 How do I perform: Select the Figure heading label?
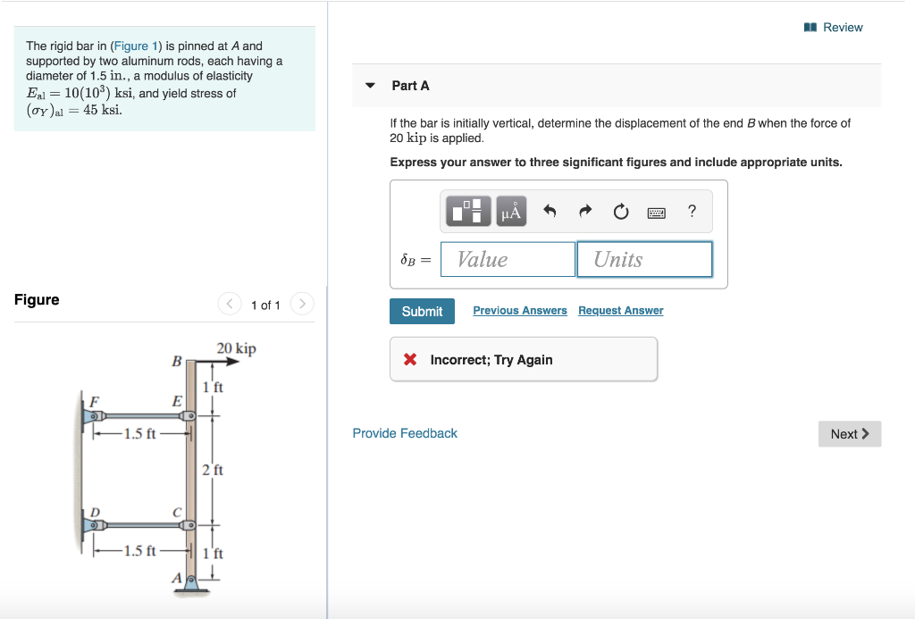pos(37,299)
